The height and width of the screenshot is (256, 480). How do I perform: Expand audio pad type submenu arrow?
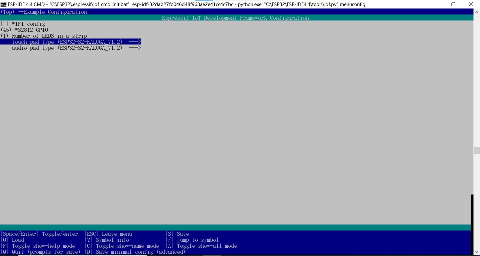tap(135, 48)
